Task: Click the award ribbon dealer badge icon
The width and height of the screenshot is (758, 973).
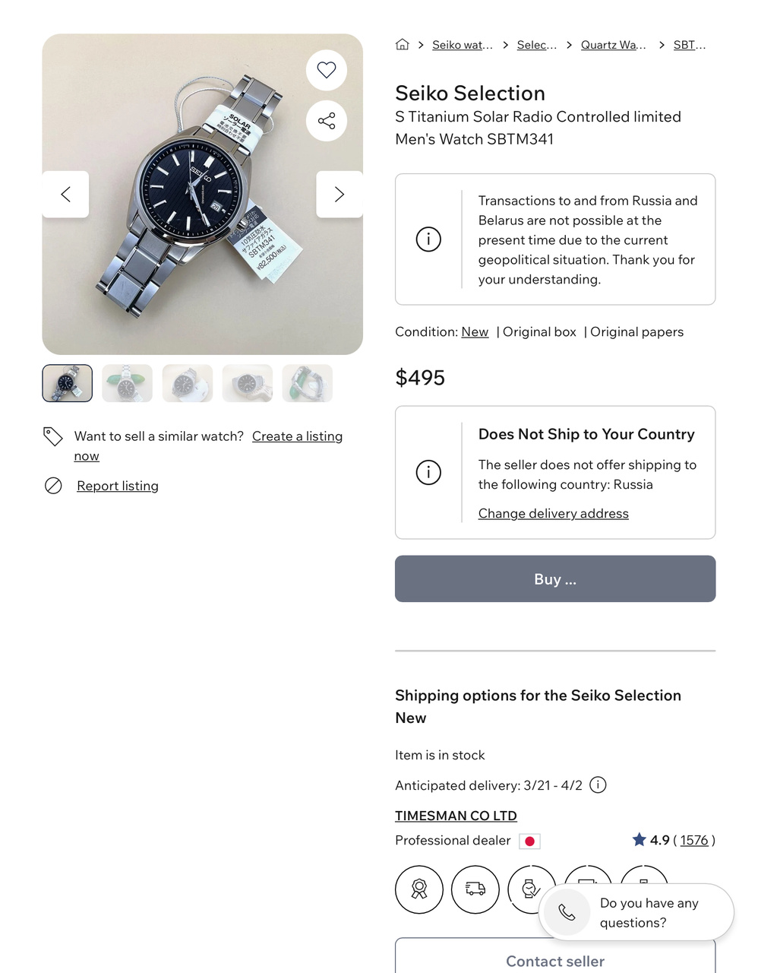Action: 419,889
